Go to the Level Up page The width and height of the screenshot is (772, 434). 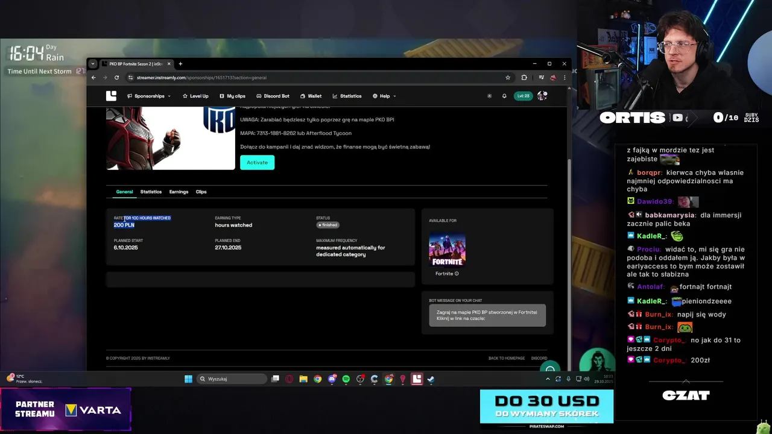(195, 96)
